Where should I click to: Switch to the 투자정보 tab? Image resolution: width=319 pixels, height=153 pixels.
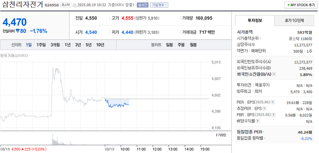(x=255, y=20)
